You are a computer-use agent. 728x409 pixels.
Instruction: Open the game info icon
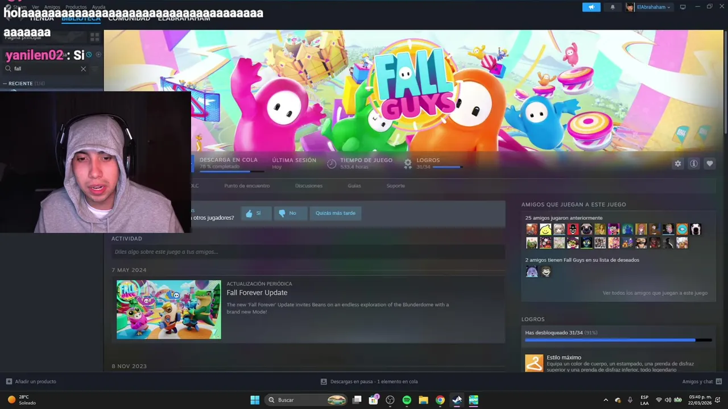[x=693, y=164]
